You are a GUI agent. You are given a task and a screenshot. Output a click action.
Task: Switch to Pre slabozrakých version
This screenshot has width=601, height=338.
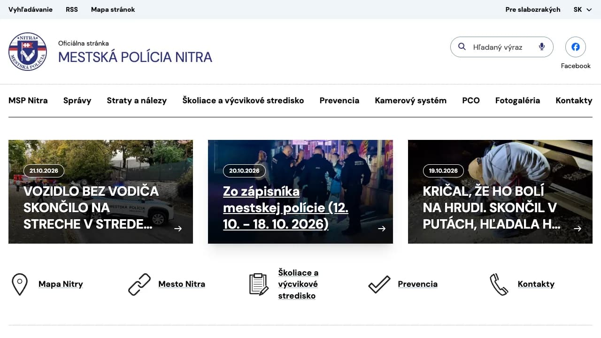[x=533, y=9]
